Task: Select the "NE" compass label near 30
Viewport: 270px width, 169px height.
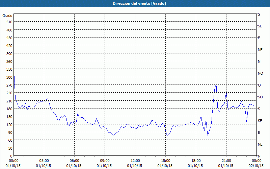Action: pyautogui.click(x=260, y=144)
